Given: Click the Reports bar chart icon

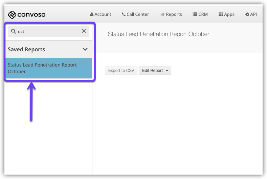Looking at the screenshot, I should click(x=162, y=15).
